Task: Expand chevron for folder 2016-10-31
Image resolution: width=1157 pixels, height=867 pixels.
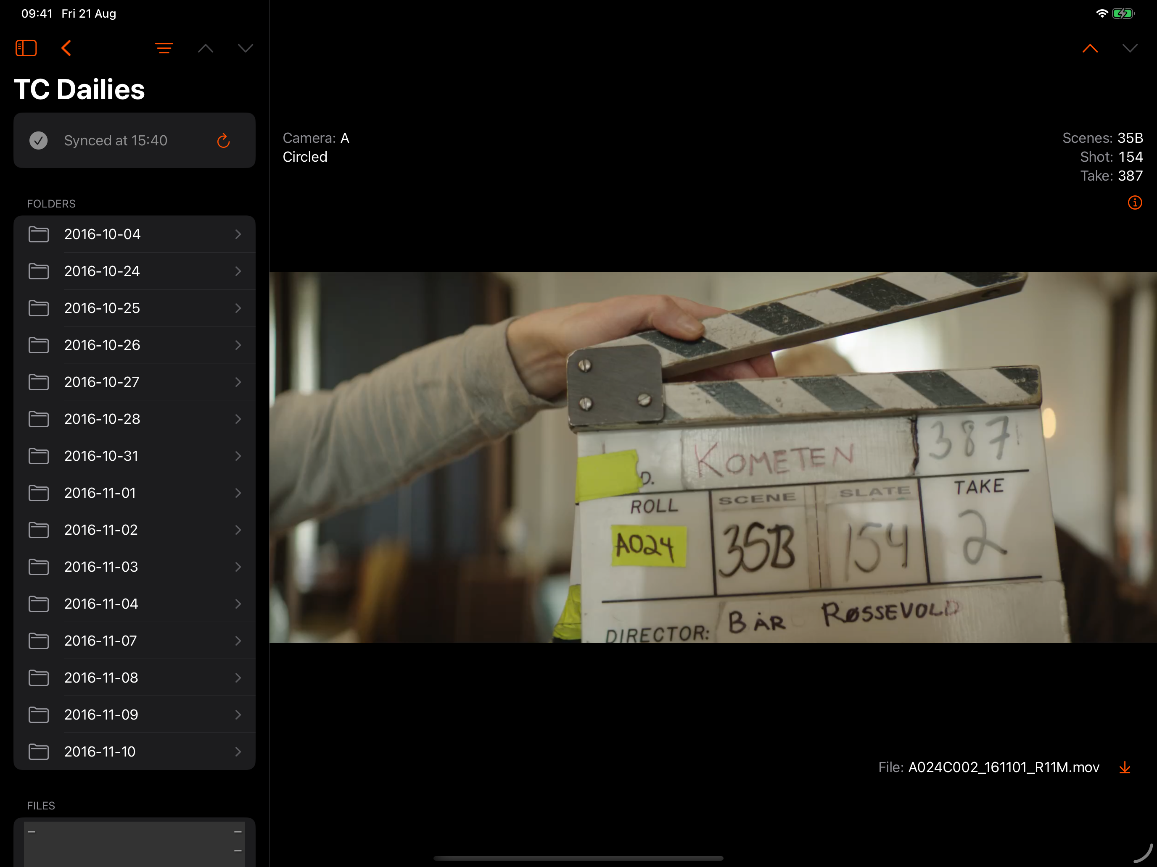Action: click(238, 456)
